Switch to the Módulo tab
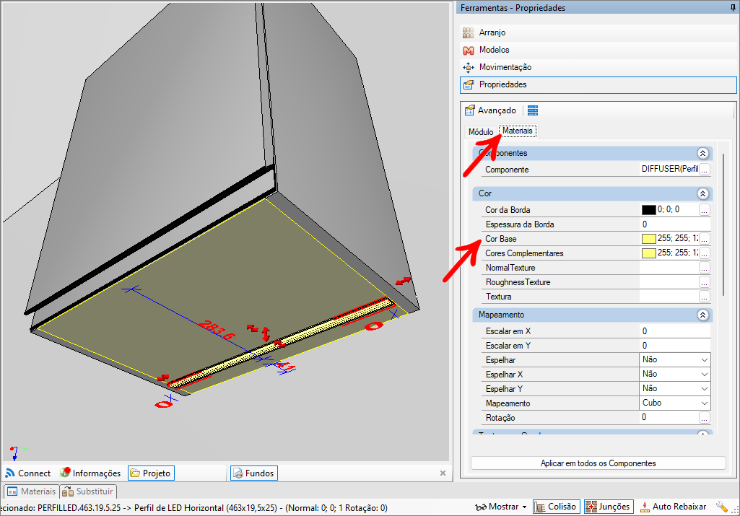 481,132
